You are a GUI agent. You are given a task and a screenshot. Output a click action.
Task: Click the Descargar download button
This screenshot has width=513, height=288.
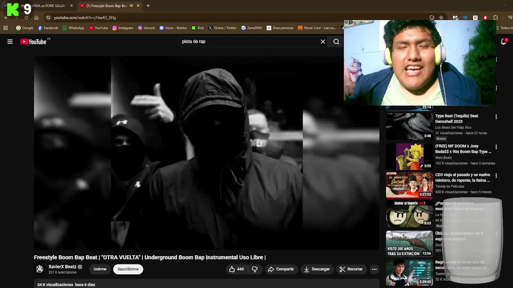(x=317, y=269)
